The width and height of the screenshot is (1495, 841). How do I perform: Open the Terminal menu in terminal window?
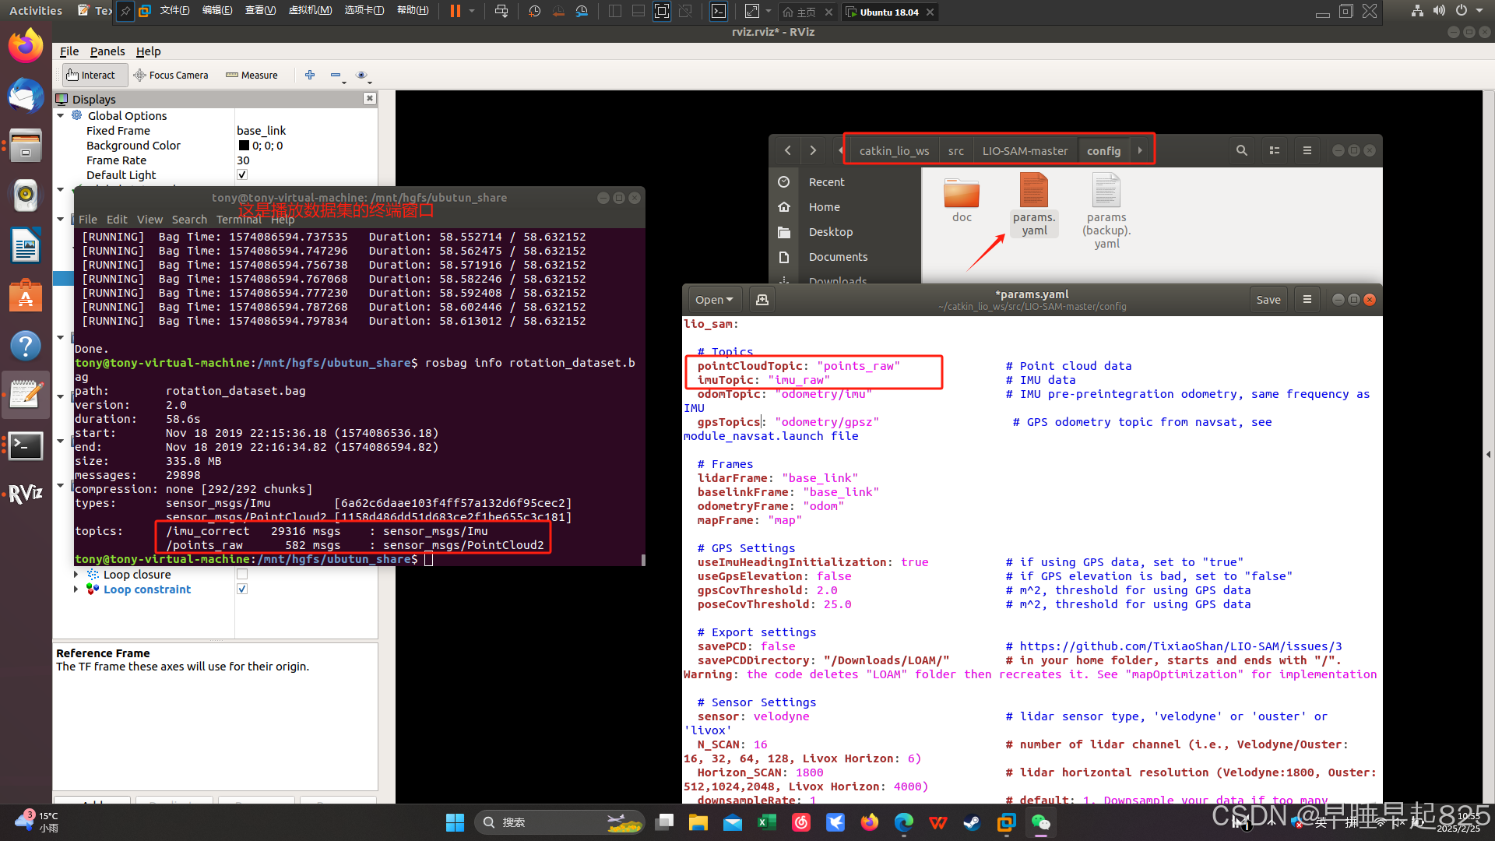click(x=238, y=220)
